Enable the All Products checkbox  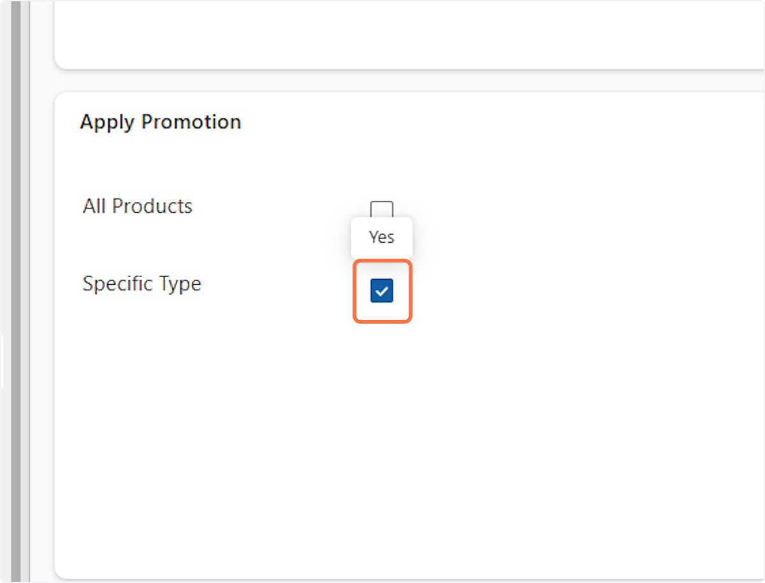point(382,210)
